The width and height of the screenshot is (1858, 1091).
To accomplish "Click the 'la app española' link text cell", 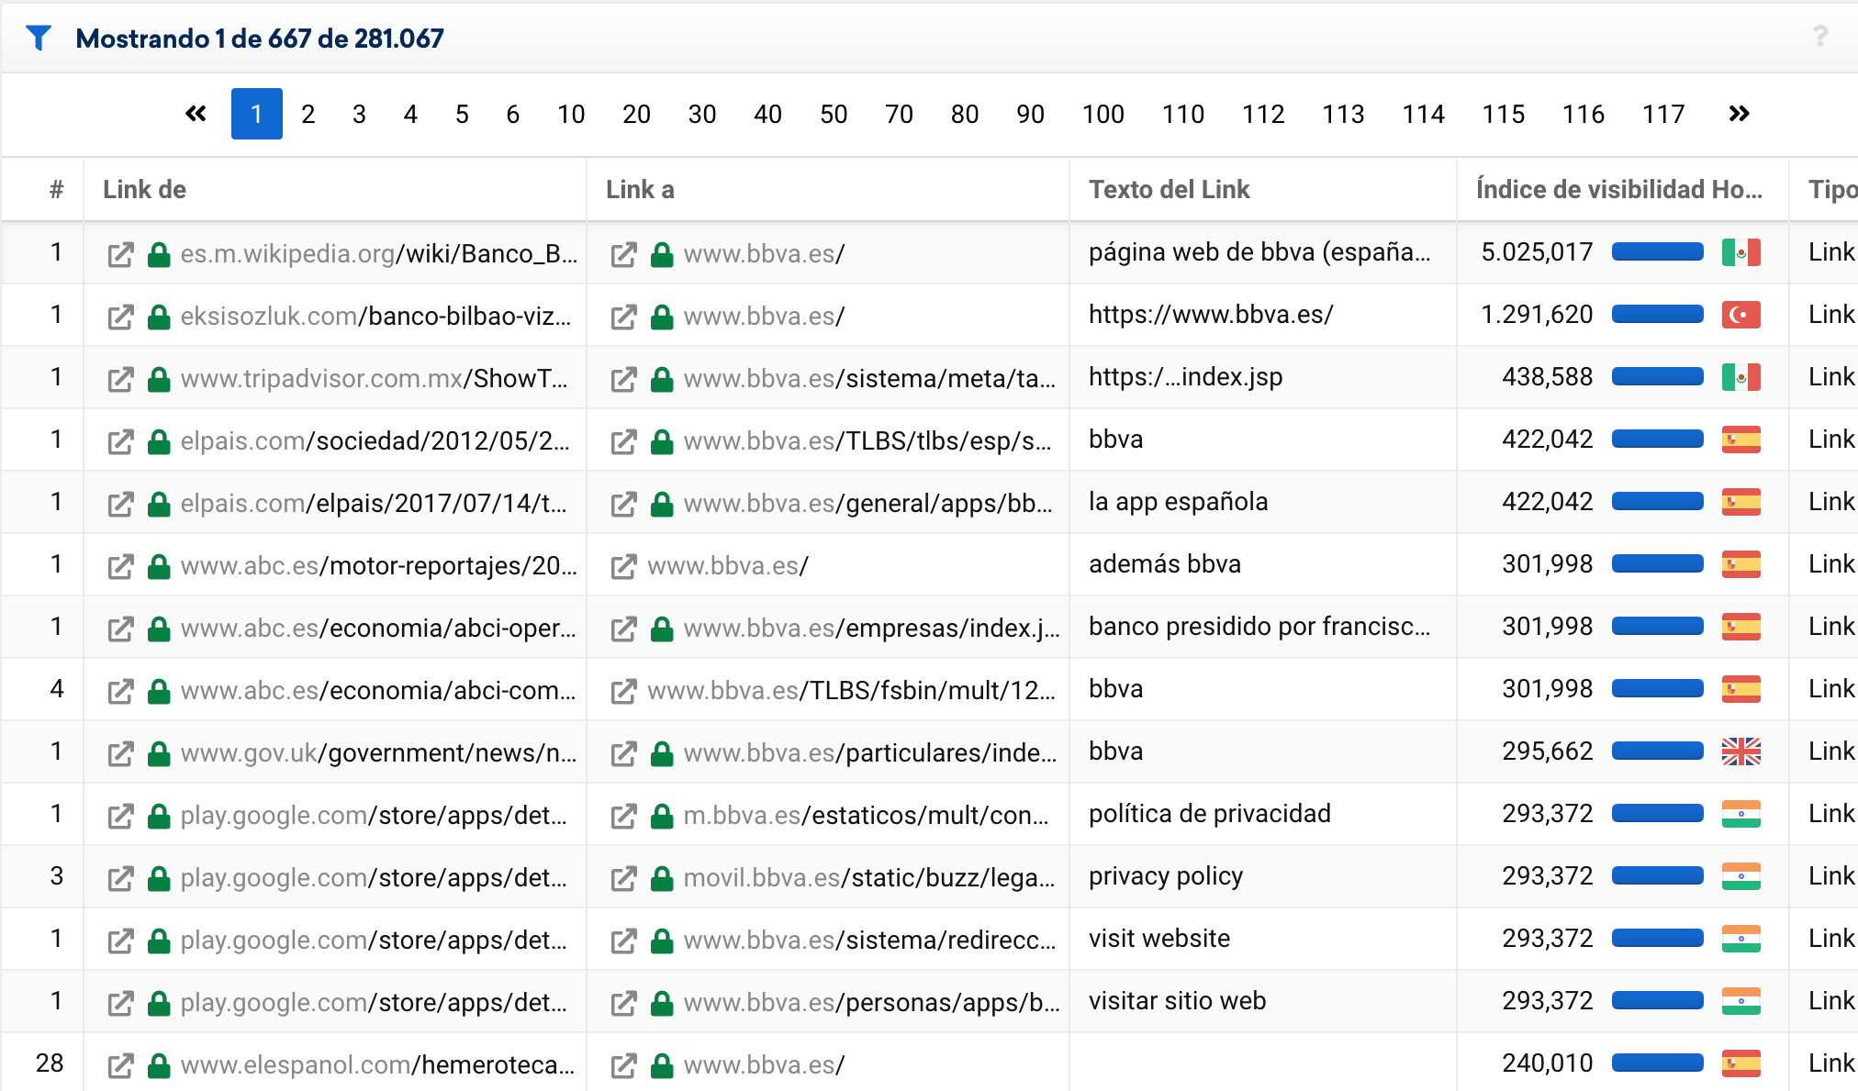I will click(1178, 502).
